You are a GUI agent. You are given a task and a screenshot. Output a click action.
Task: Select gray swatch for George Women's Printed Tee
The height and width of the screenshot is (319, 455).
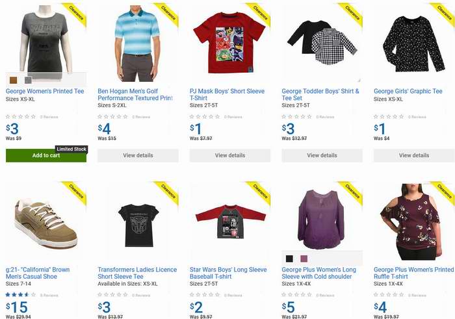(x=28, y=80)
